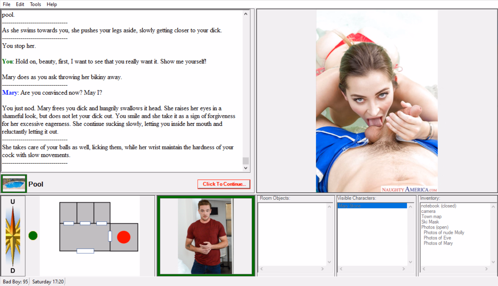This screenshot has width=498, height=286.
Task: Select the large central room on map
Action: [x=85, y=237]
